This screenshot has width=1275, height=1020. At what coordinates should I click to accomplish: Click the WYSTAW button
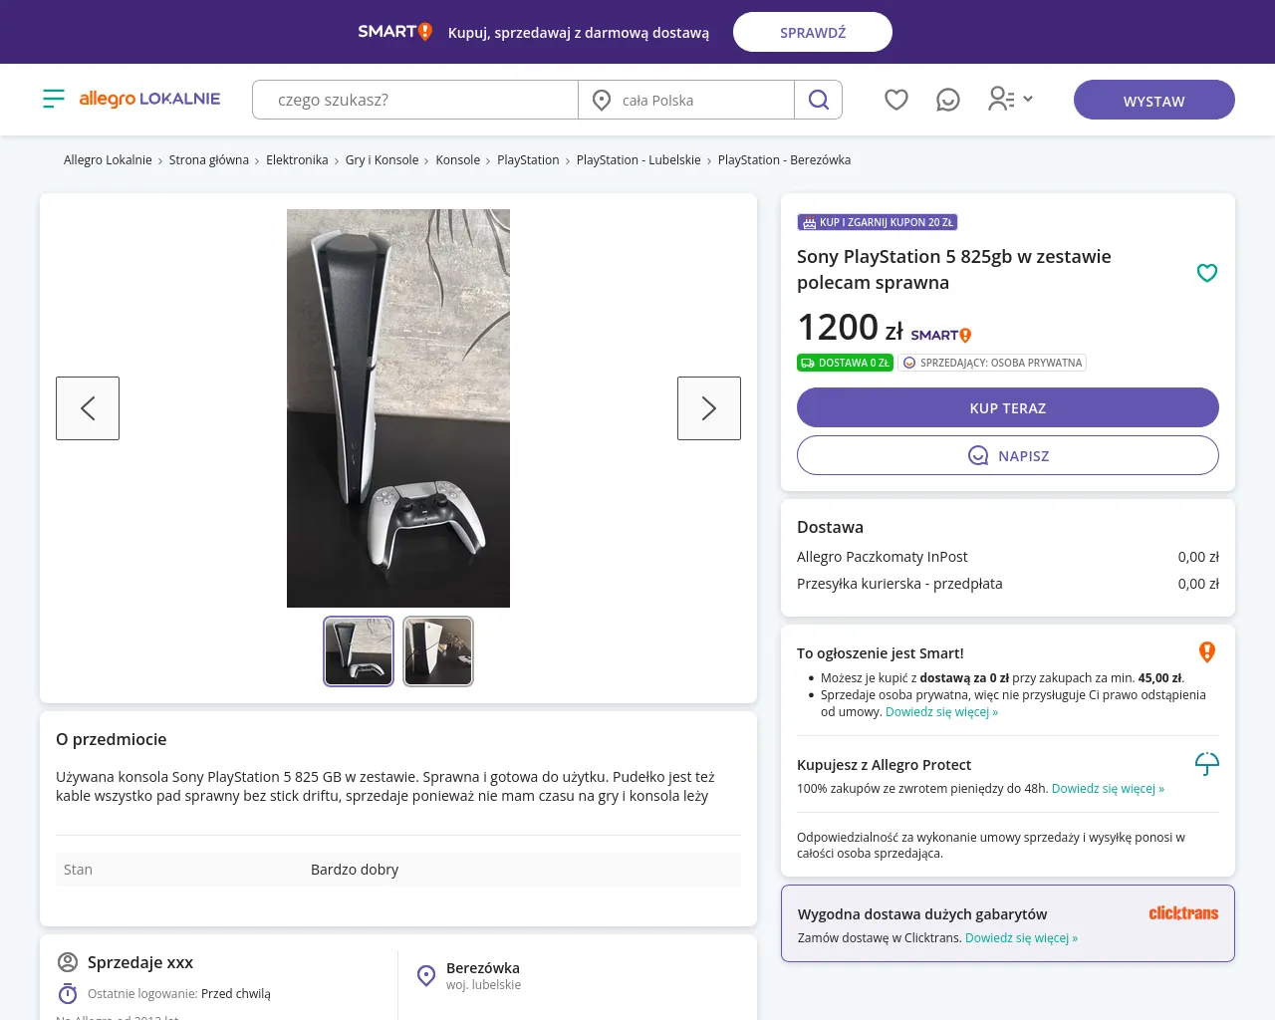tap(1154, 100)
